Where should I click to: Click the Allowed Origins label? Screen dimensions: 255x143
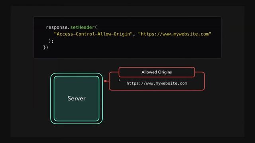[157, 72]
